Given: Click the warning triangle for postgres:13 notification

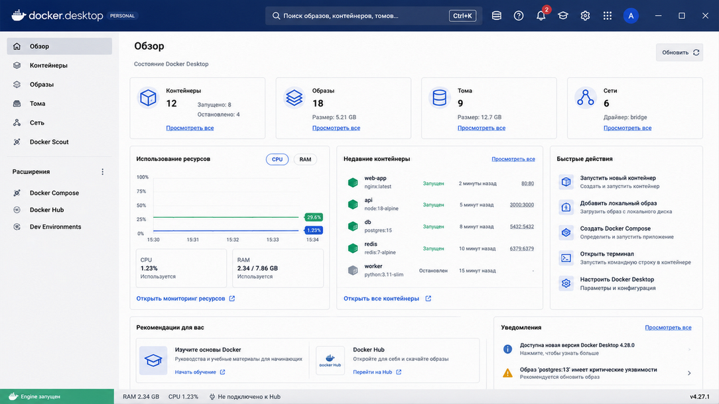Looking at the screenshot, I should (x=507, y=373).
